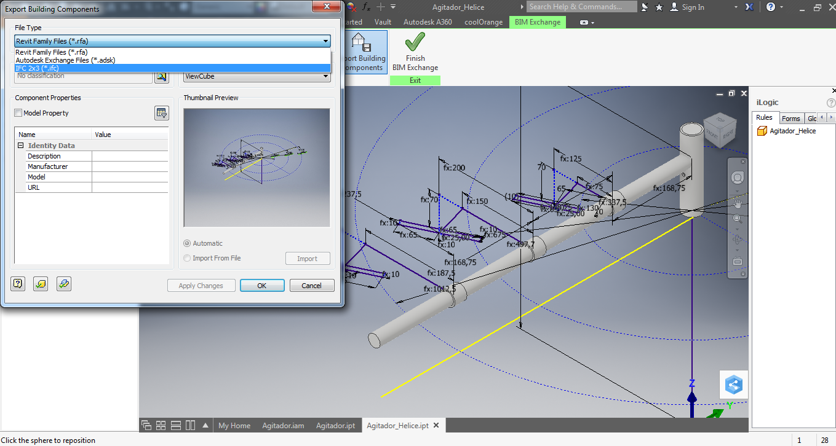The width and height of the screenshot is (836, 446).
Task: Click the Export Building Components ribbon button
Action: [365, 52]
